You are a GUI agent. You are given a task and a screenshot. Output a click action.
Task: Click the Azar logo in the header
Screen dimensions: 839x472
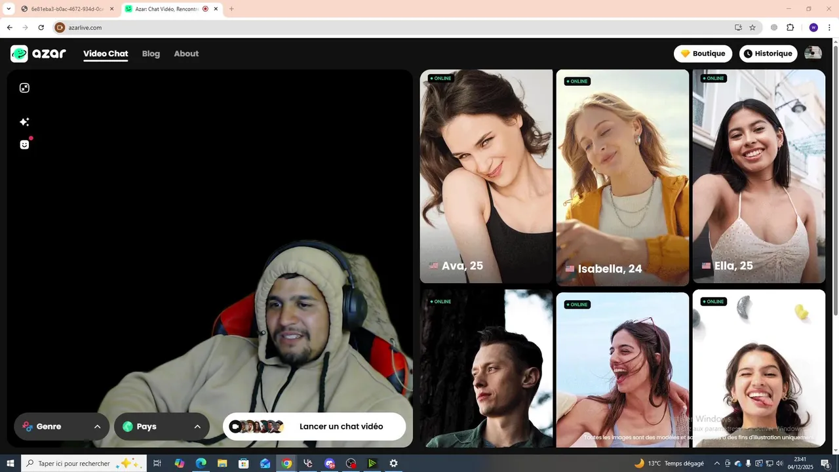click(39, 54)
